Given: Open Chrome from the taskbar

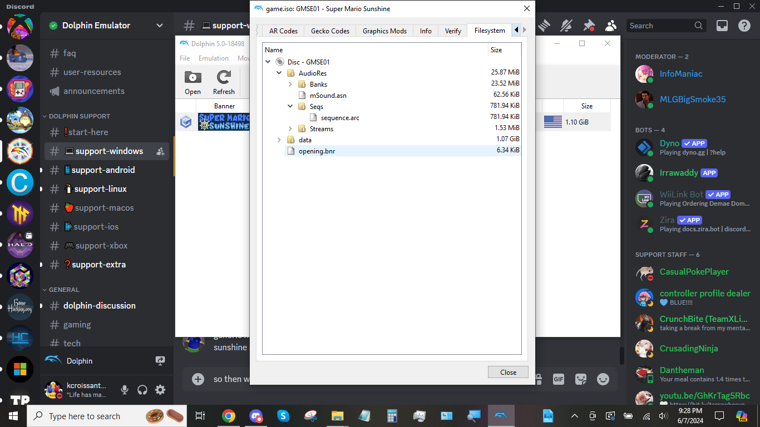Looking at the screenshot, I should [228, 416].
